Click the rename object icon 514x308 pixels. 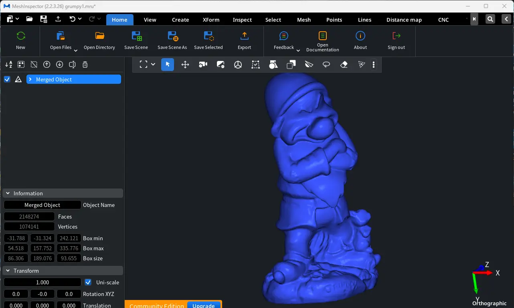(x=73, y=65)
